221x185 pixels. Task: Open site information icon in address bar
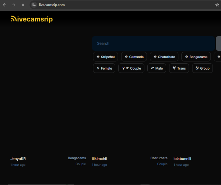[34, 5]
